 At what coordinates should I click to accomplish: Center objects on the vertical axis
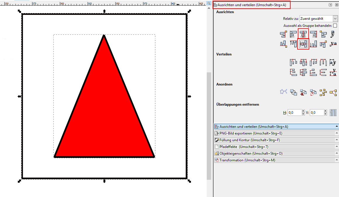303,34
